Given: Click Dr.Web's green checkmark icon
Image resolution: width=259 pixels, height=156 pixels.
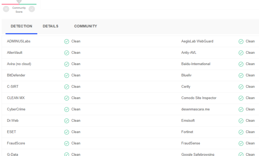Looking at the screenshot, I should click(67, 121).
